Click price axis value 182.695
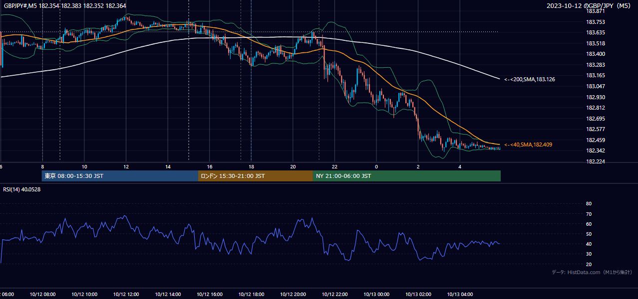 coord(595,119)
